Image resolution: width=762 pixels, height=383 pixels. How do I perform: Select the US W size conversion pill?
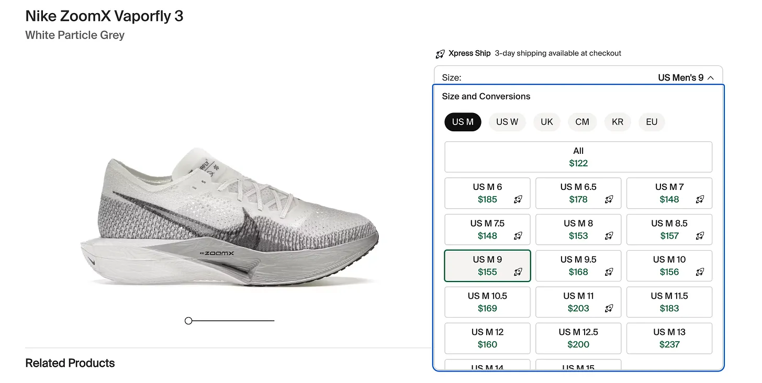[507, 122]
